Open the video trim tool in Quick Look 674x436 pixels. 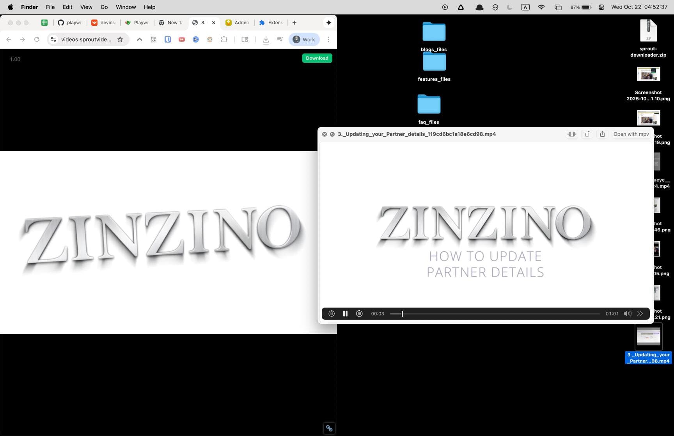[572, 134]
